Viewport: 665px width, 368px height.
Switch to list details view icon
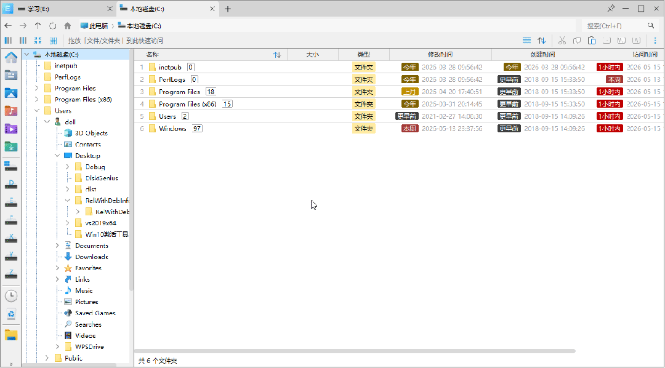(526, 41)
